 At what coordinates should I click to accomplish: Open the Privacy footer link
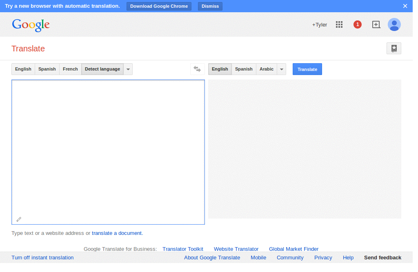pos(323,258)
